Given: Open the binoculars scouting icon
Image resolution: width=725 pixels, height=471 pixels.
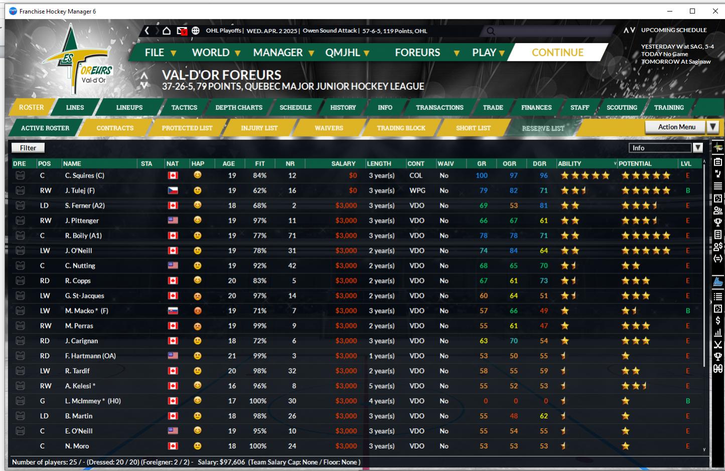Looking at the screenshot, I should click(x=718, y=369).
